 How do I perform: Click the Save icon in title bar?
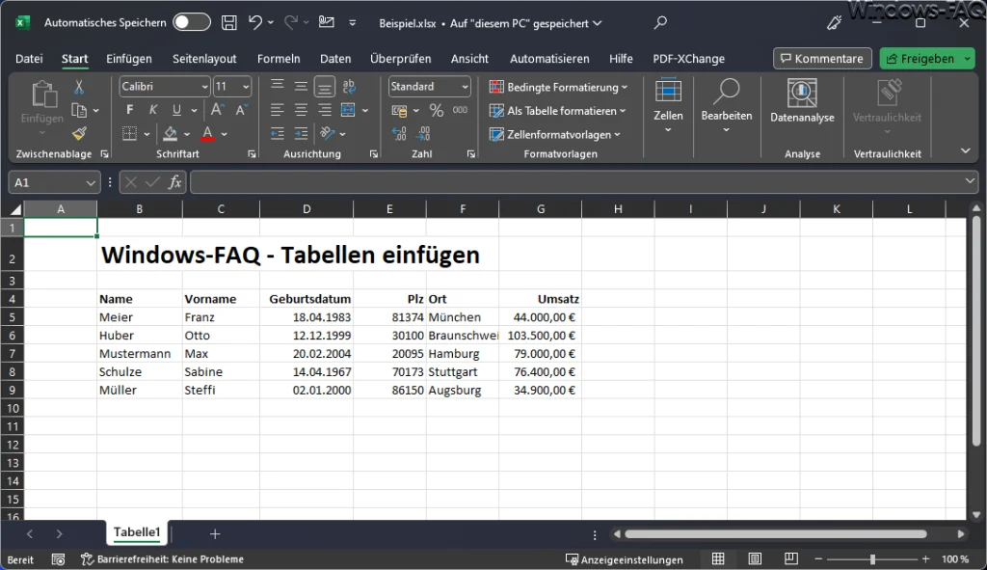point(229,23)
